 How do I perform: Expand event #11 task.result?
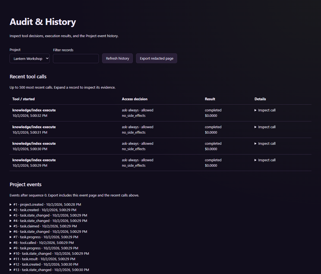pos(42,259)
